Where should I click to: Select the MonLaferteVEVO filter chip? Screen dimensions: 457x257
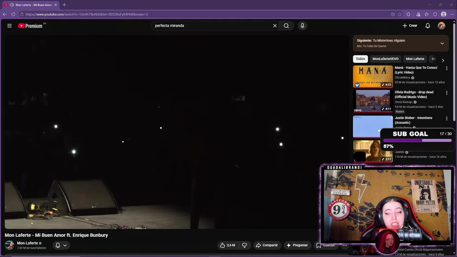pos(386,59)
